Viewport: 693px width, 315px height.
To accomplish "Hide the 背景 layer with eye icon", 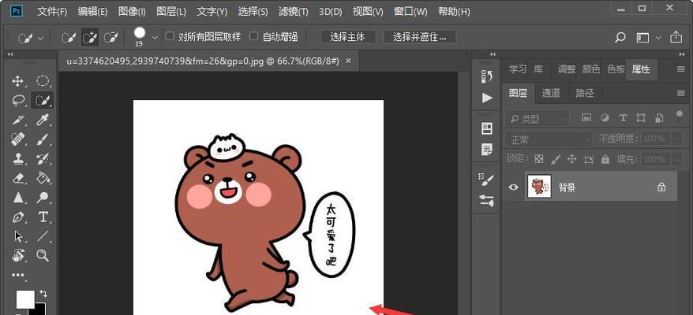I will 513,187.
